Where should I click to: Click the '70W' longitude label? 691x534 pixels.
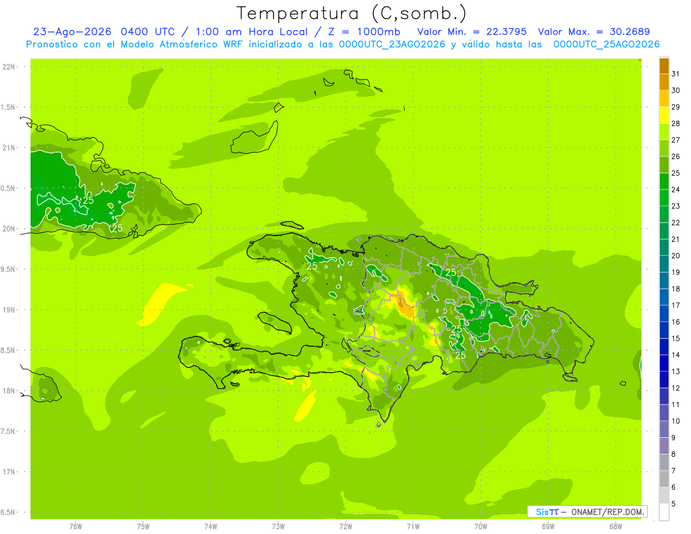point(480,527)
